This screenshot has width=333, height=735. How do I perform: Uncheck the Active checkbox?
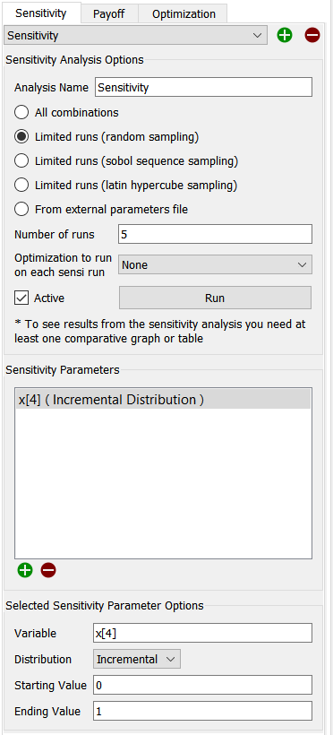pos(21,298)
